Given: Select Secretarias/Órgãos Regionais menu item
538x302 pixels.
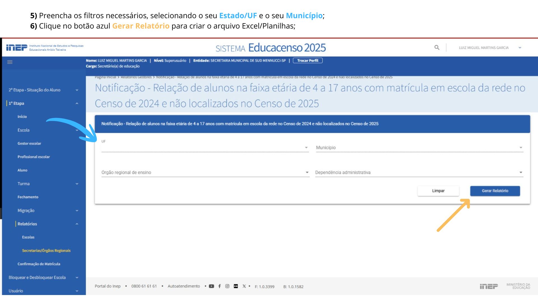Looking at the screenshot, I should (x=46, y=251).
